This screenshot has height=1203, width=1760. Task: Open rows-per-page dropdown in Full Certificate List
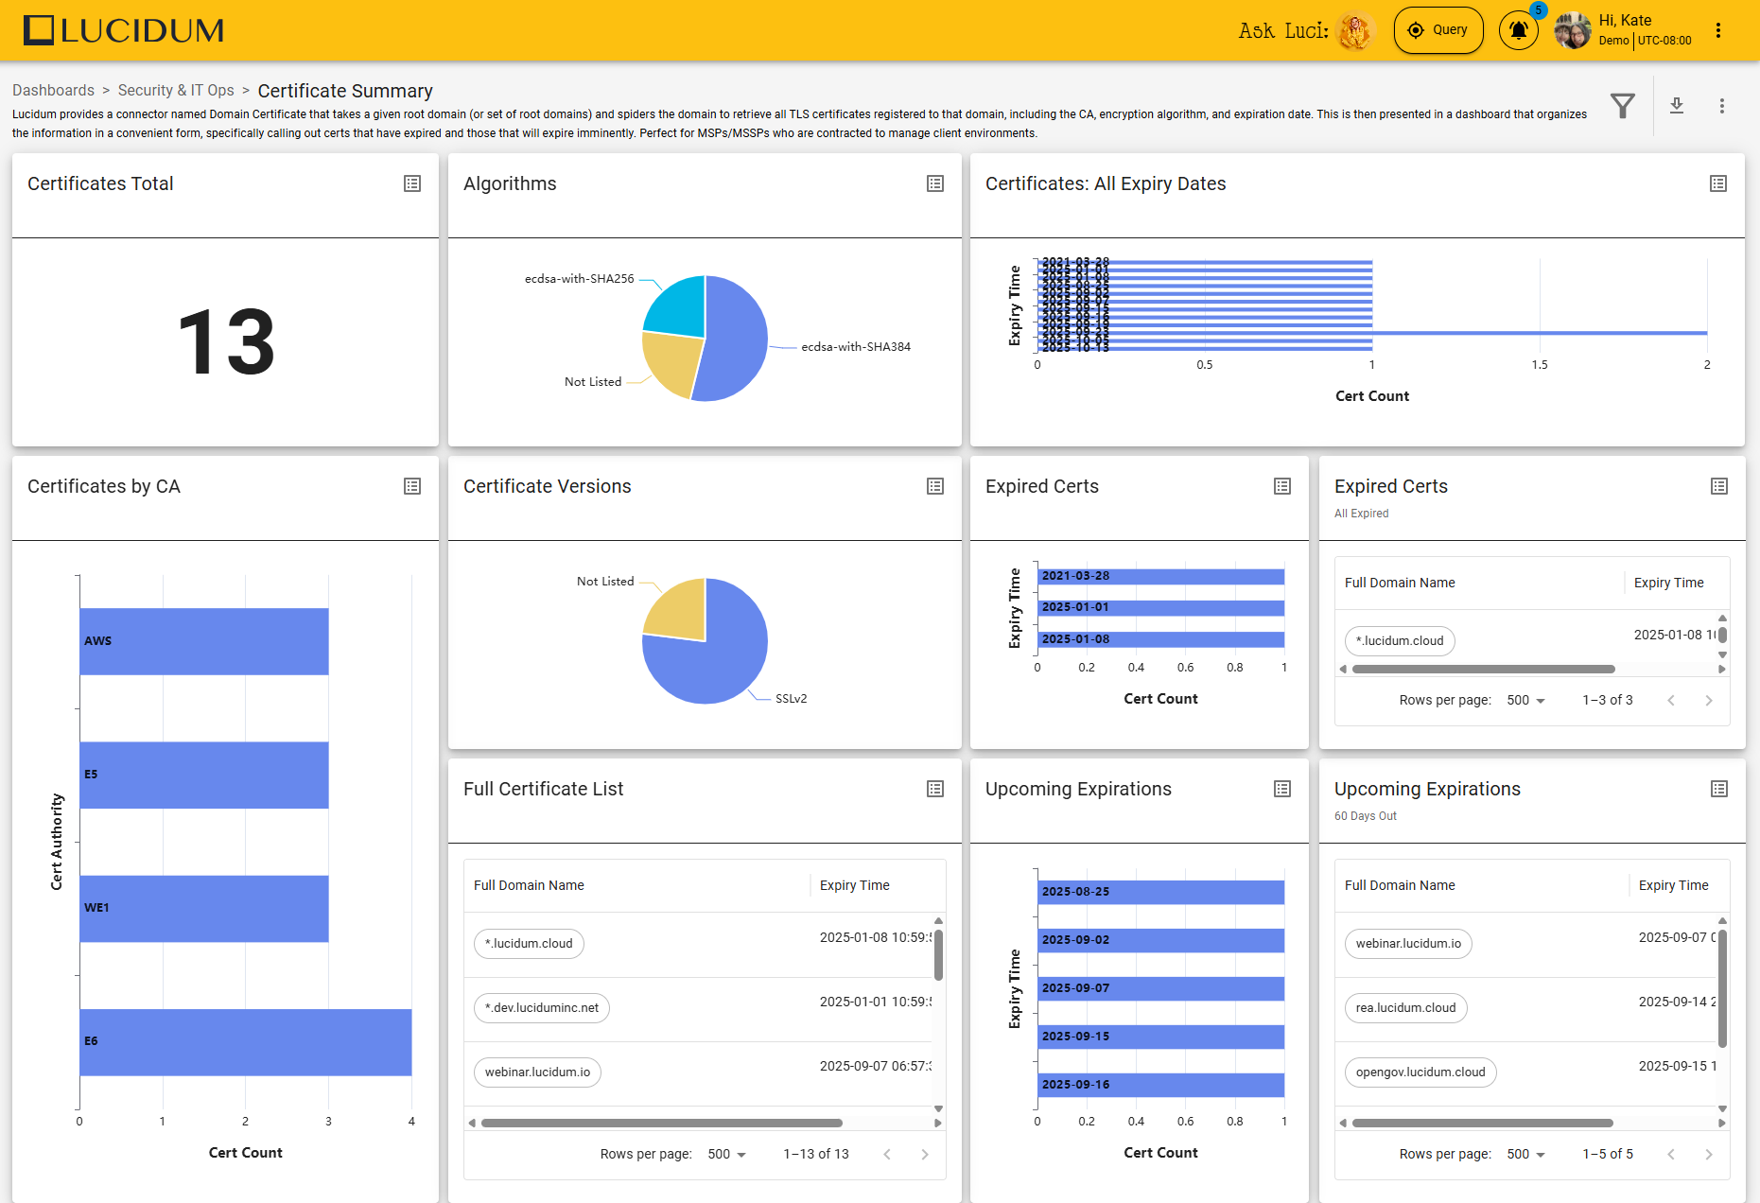tap(727, 1154)
